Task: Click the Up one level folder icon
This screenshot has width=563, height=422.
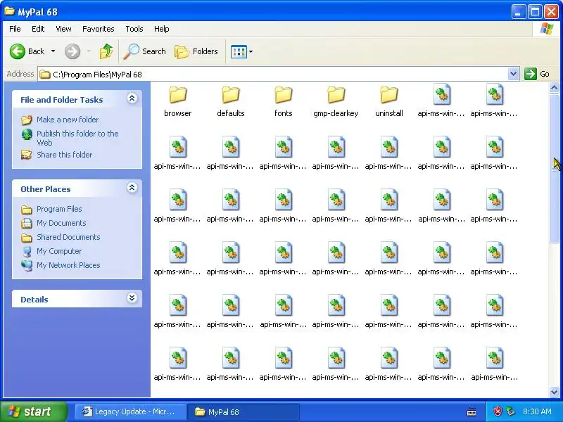Action: pyautogui.click(x=106, y=51)
